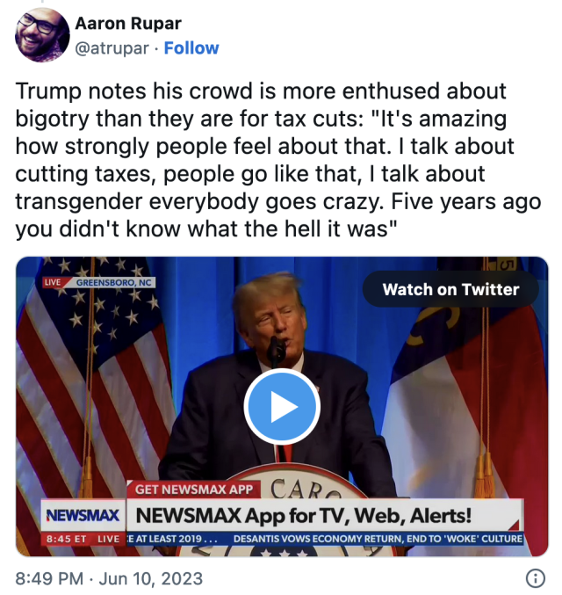Click the tweet text about tax cuts
The height and width of the screenshot is (595, 562).
[x=278, y=160]
